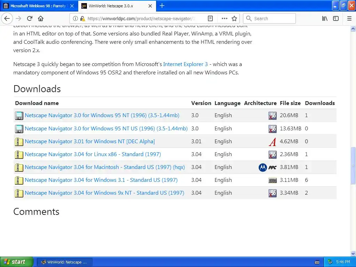
Task: Click the keyboard icon in the taskbar
Action: [317, 262]
